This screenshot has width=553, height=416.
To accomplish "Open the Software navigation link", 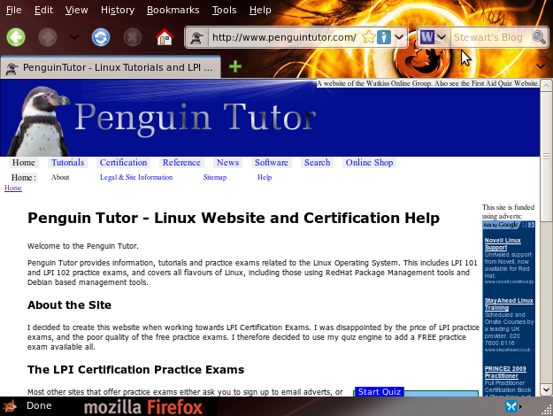I will (272, 163).
